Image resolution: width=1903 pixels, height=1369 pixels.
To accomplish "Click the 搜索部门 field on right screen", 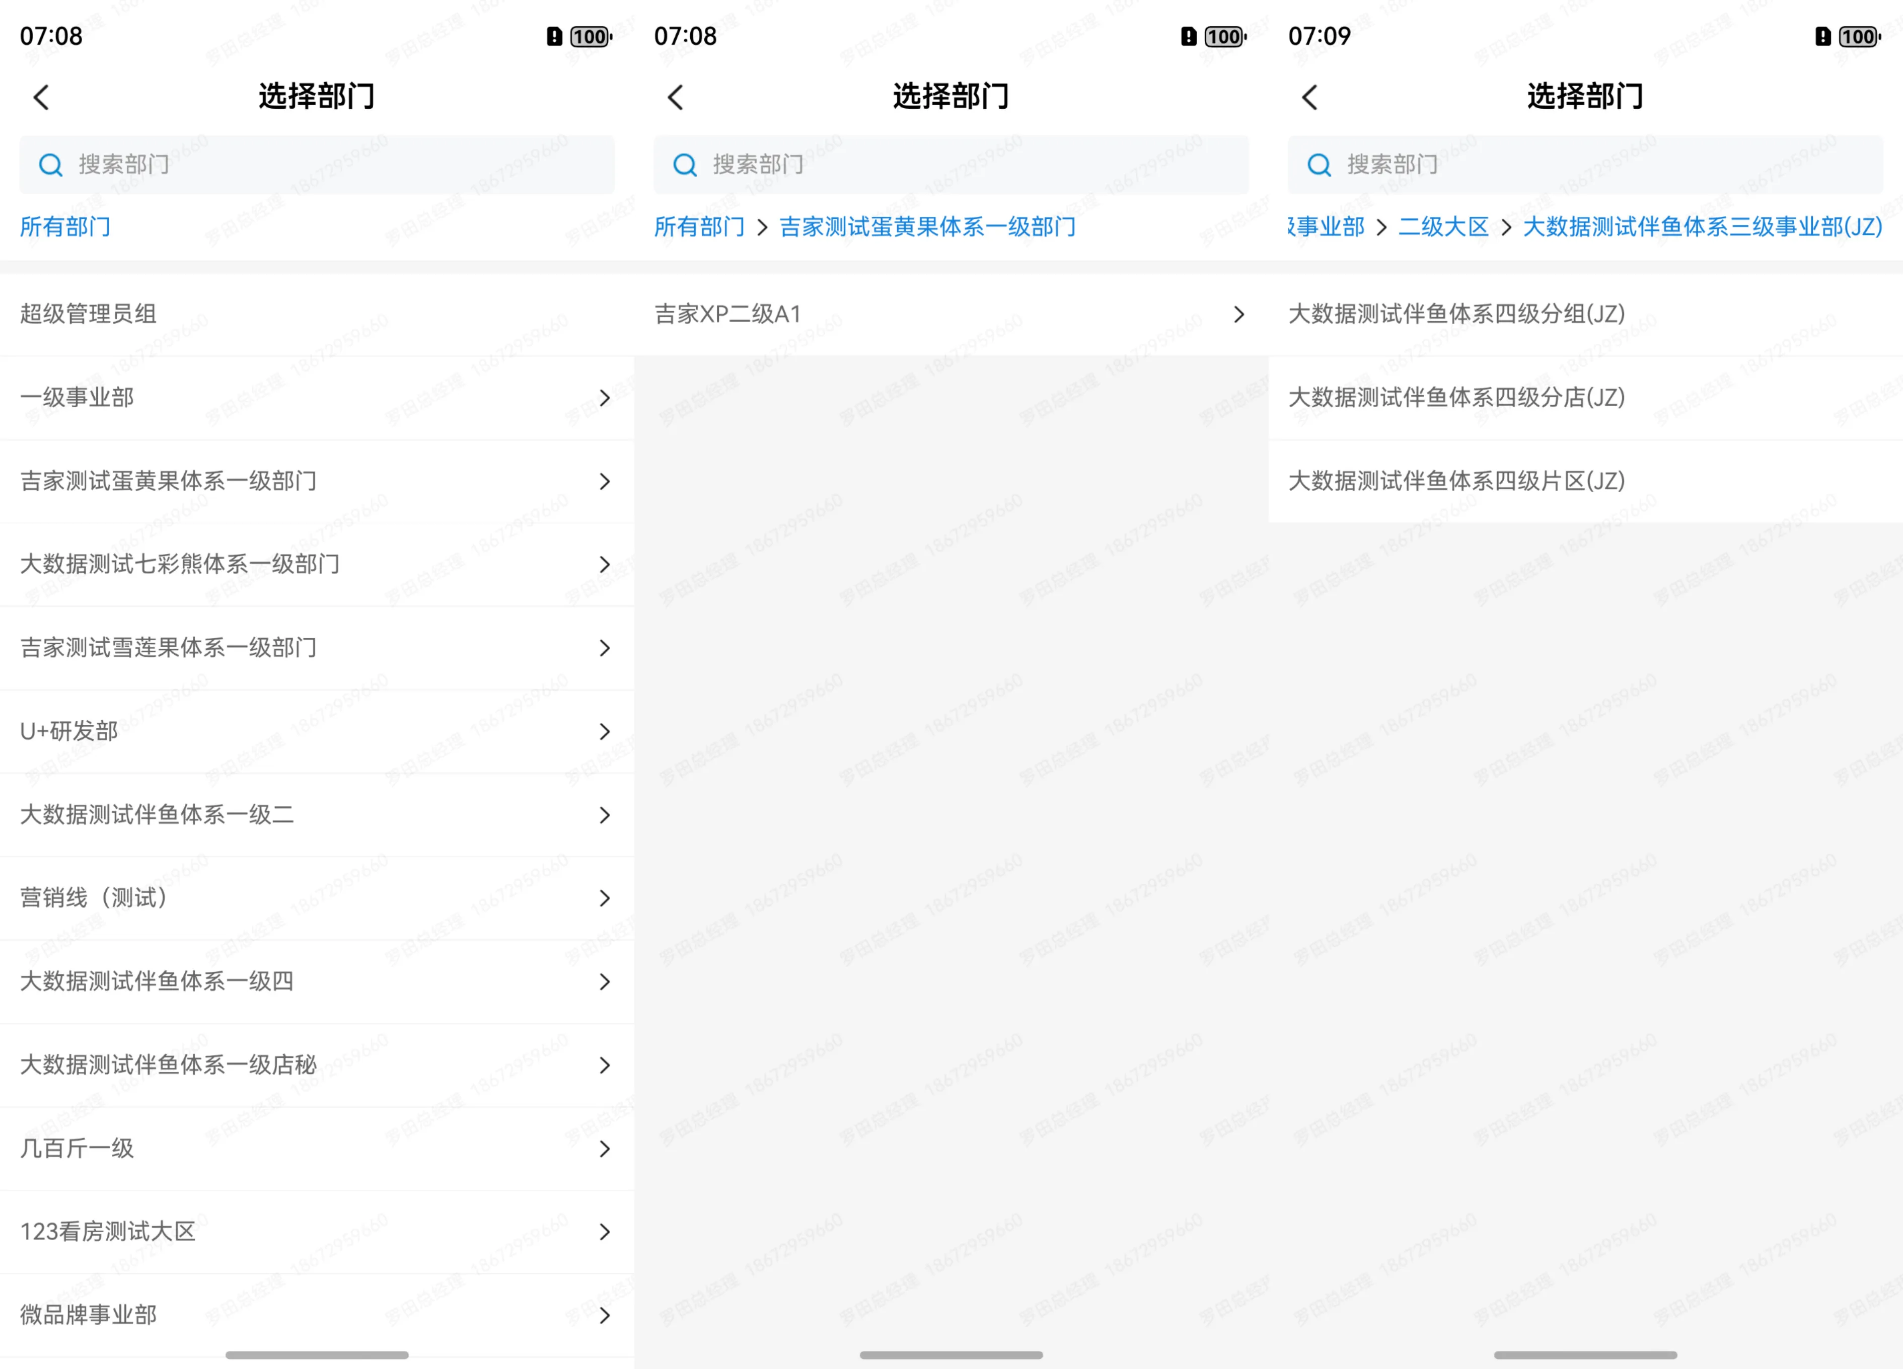I will pos(1586,165).
